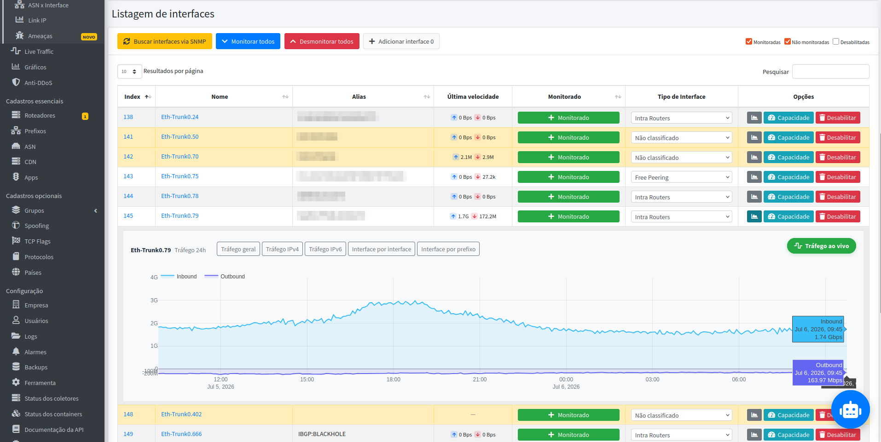Screen dimensions: 881x442
Task: Show graph for Eth-Trunk0.24 row
Action: pyautogui.click(x=754, y=118)
